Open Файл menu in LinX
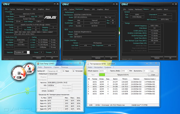Viewport: 180px width, 114px height. pos(90,67)
